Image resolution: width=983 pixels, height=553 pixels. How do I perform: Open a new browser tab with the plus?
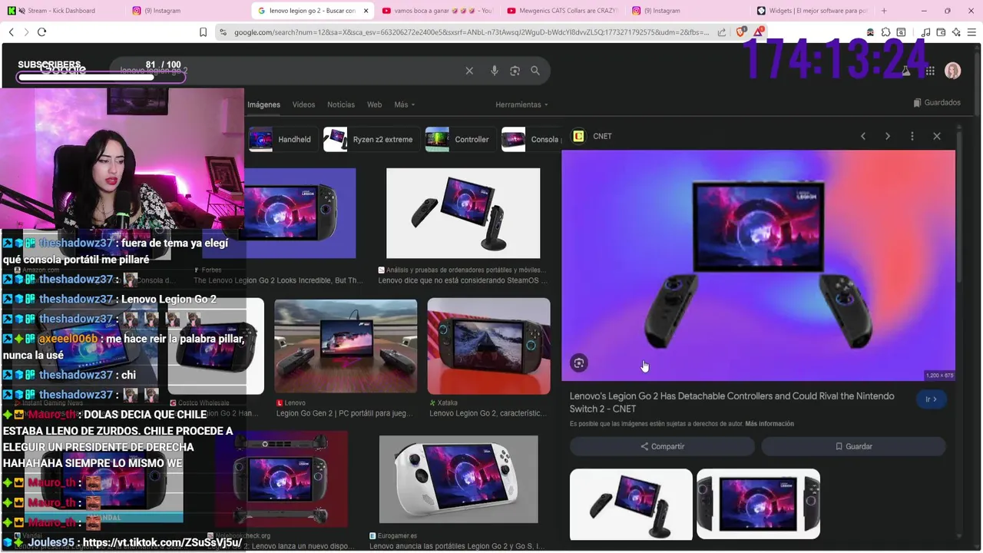tap(884, 11)
